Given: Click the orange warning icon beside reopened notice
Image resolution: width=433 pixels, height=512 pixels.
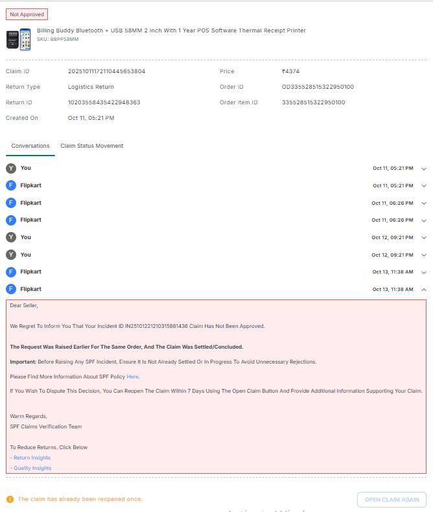Looking at the screenshot, I should [10, 499].
